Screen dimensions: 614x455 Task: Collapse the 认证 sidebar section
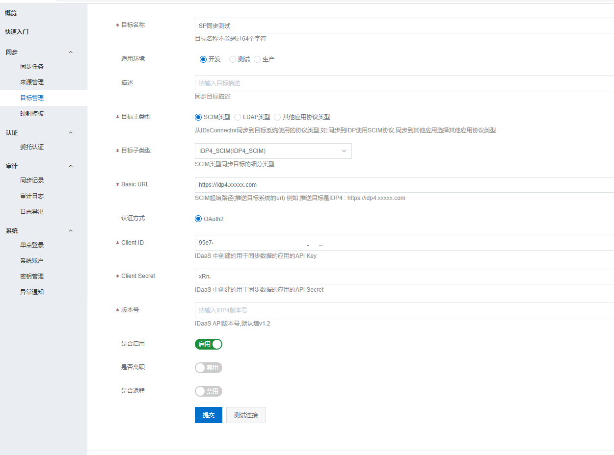[x=71, y=133]
